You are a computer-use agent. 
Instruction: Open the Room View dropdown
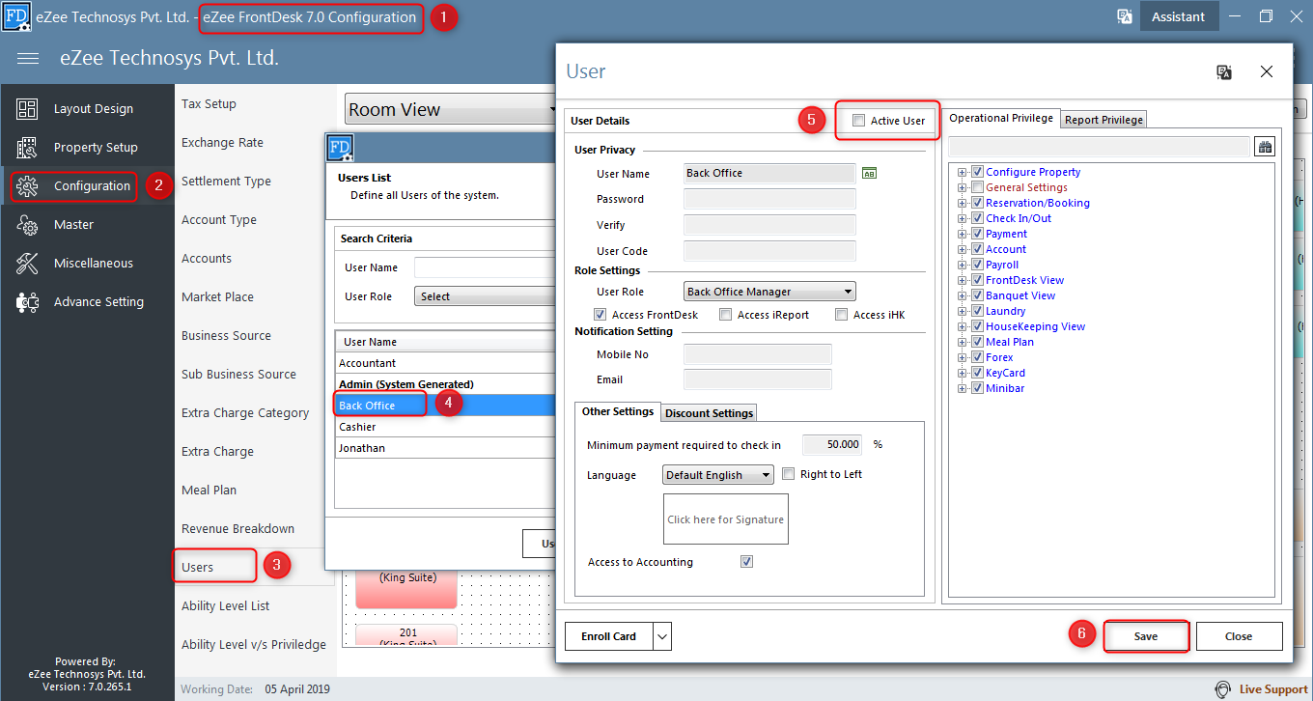[451, 110]
